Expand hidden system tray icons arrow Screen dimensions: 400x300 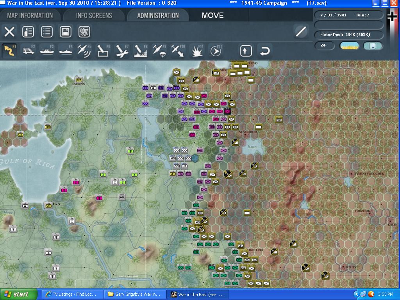click(x=356, y=294)
